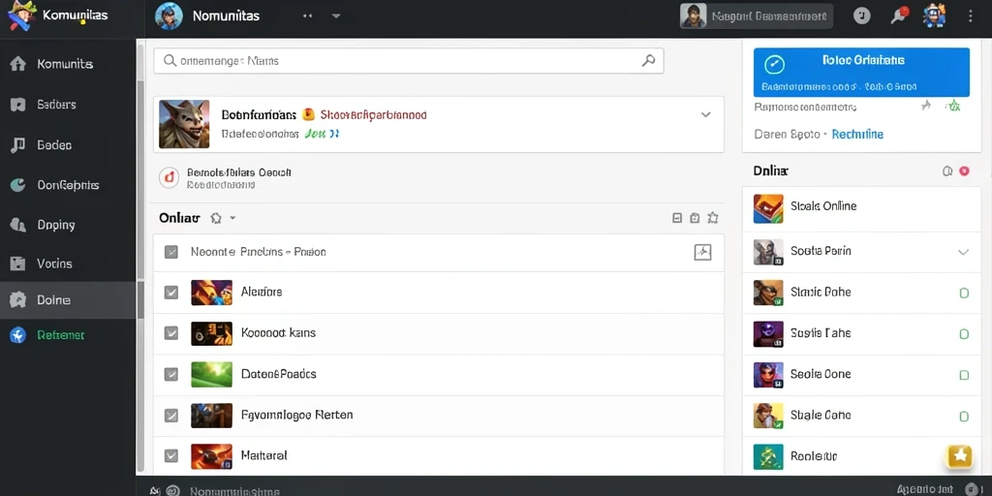The image size is (992, 496).
Task: Click the red dot icon next to Onlinx header
Action: [x=964, y=170]
